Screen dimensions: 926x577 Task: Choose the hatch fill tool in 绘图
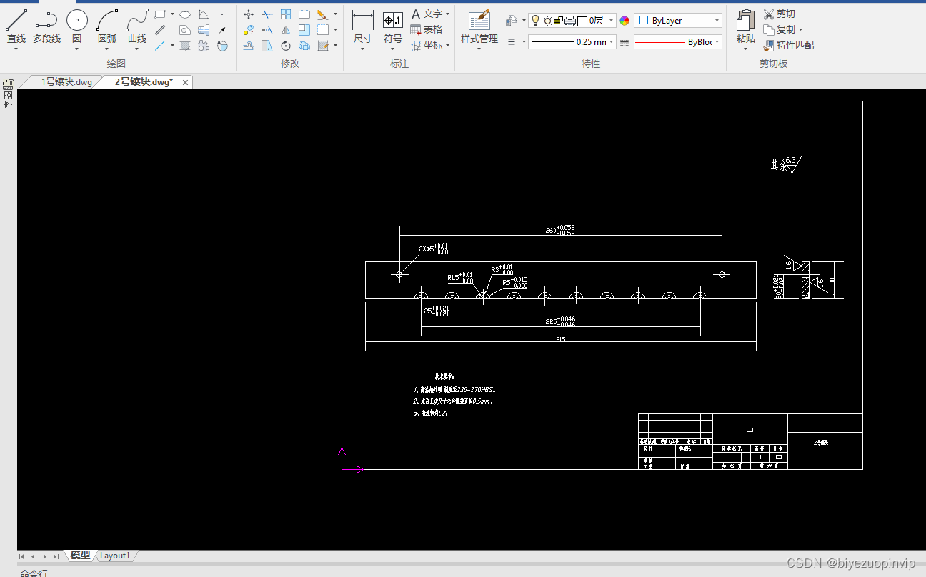(185, 46)
